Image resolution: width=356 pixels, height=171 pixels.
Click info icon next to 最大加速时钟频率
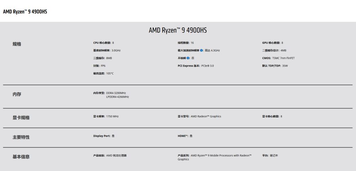coord(201,51)
